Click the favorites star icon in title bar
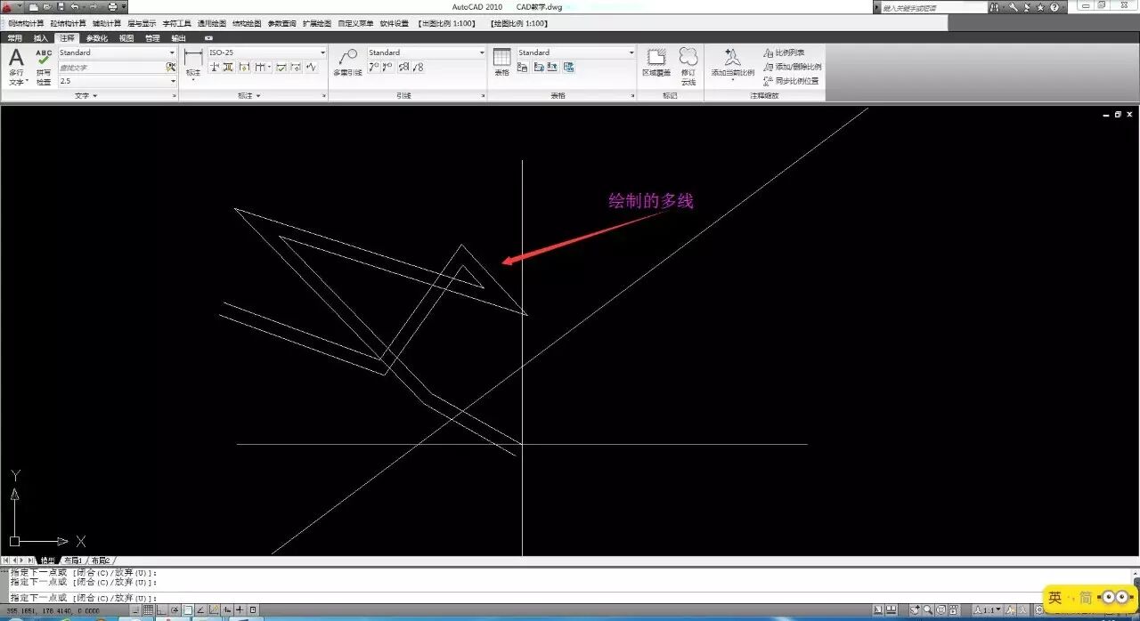 tap(1039, 7)
